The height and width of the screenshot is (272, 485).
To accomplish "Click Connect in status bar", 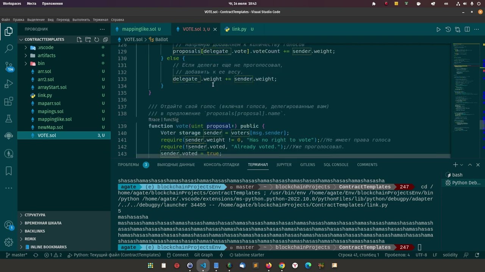I will click(177, 255).
